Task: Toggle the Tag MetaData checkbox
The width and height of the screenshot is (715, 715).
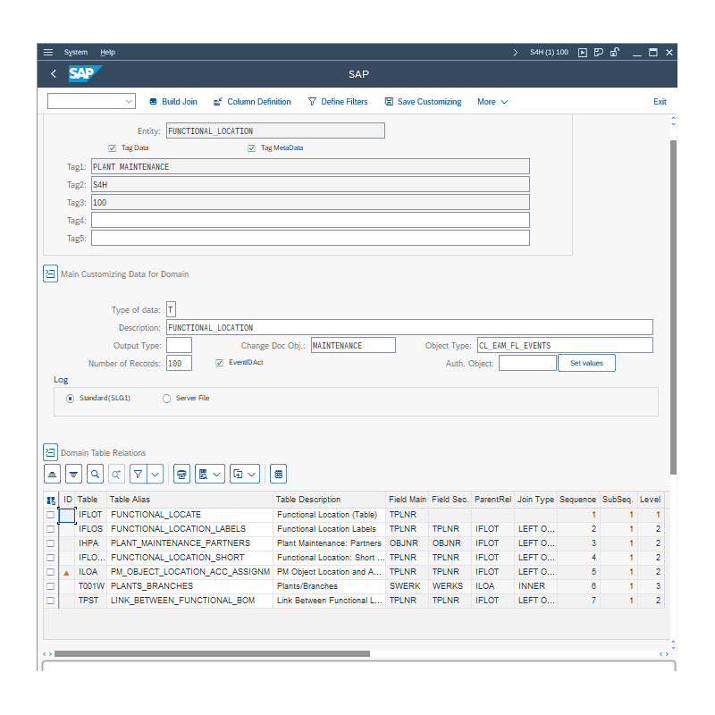Action: [252, 147]
